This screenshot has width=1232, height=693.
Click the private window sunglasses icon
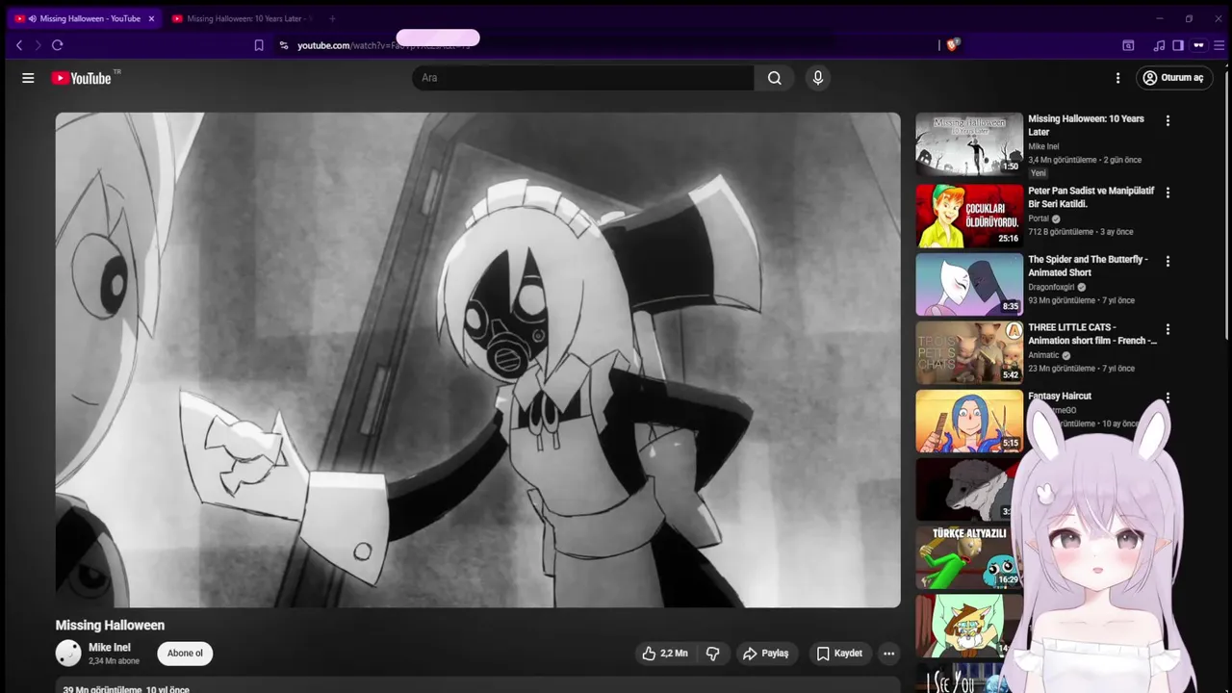pos(1198,45)
